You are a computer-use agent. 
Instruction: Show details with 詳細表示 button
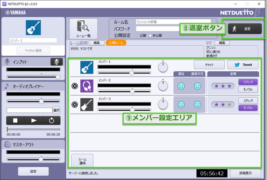(245, 173)
